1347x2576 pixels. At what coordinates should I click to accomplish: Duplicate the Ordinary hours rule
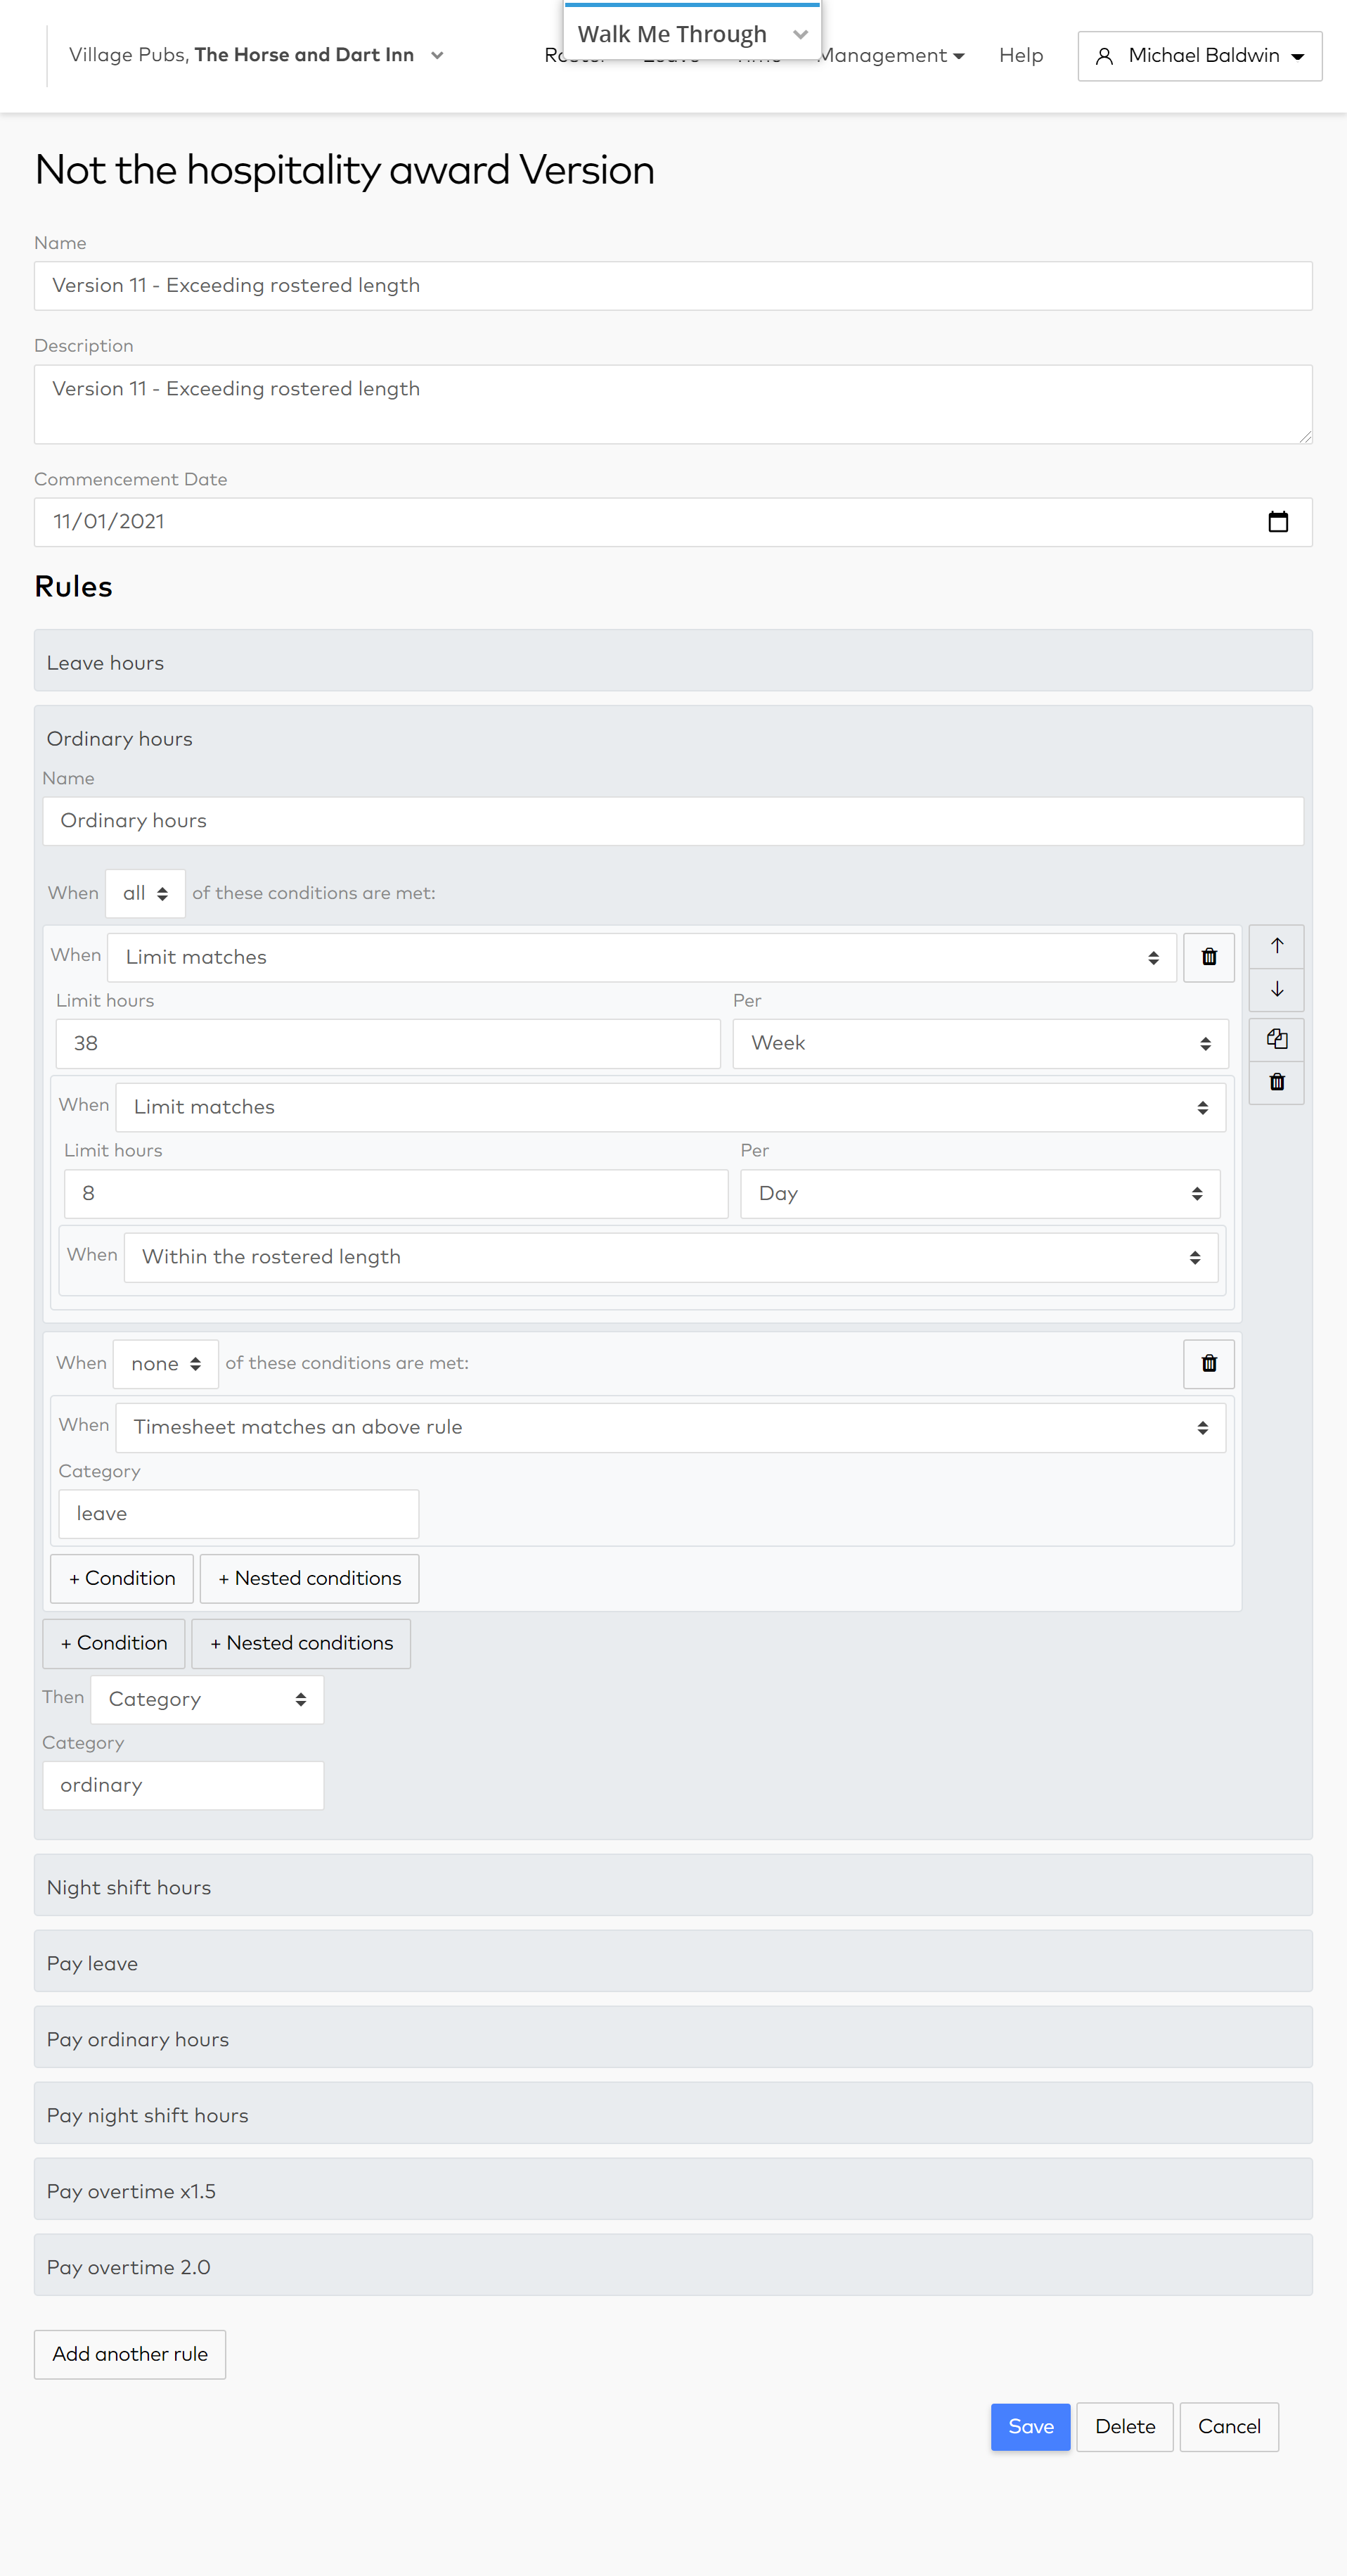point(1276,1040)
